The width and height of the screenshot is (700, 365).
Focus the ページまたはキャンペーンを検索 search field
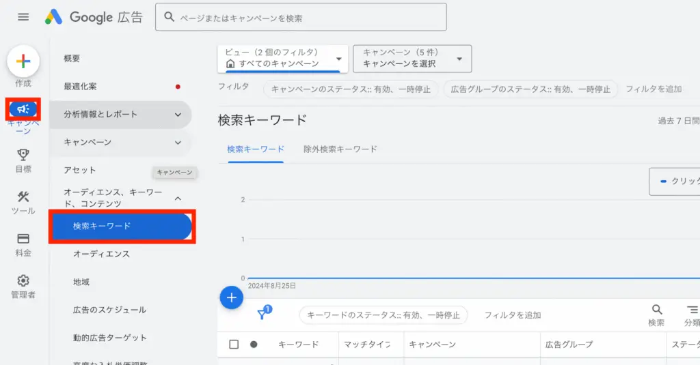[301, 17]
